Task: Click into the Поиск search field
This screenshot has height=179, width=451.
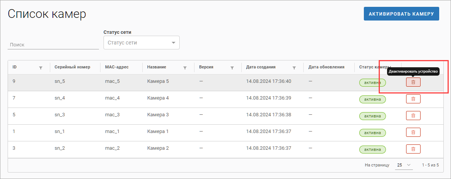Action: pyautogui.click(x=53, y=44)
